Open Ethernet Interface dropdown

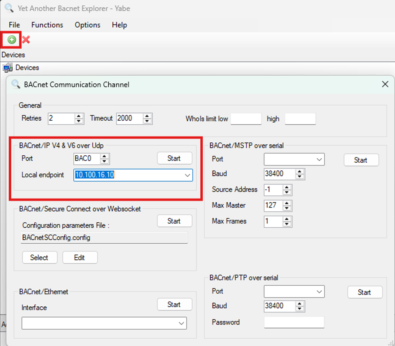click(181, 323)
